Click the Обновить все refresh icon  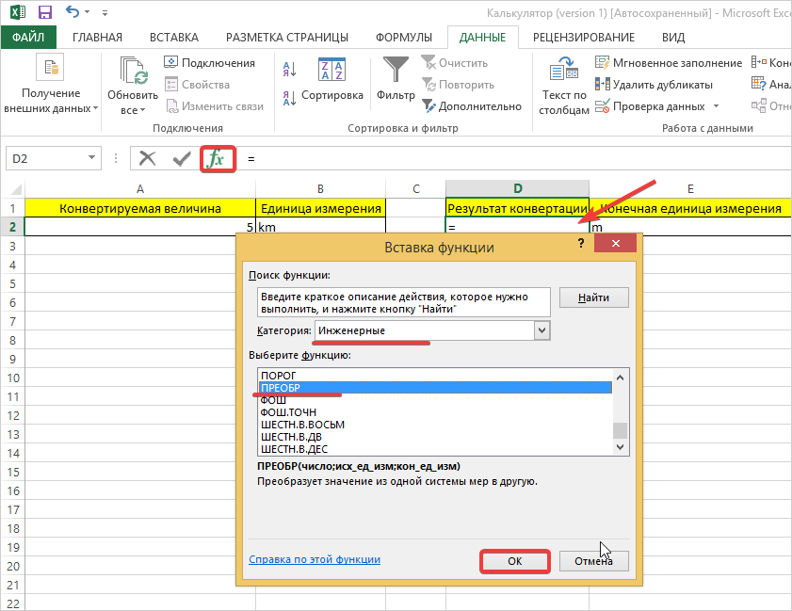[133, 71]
